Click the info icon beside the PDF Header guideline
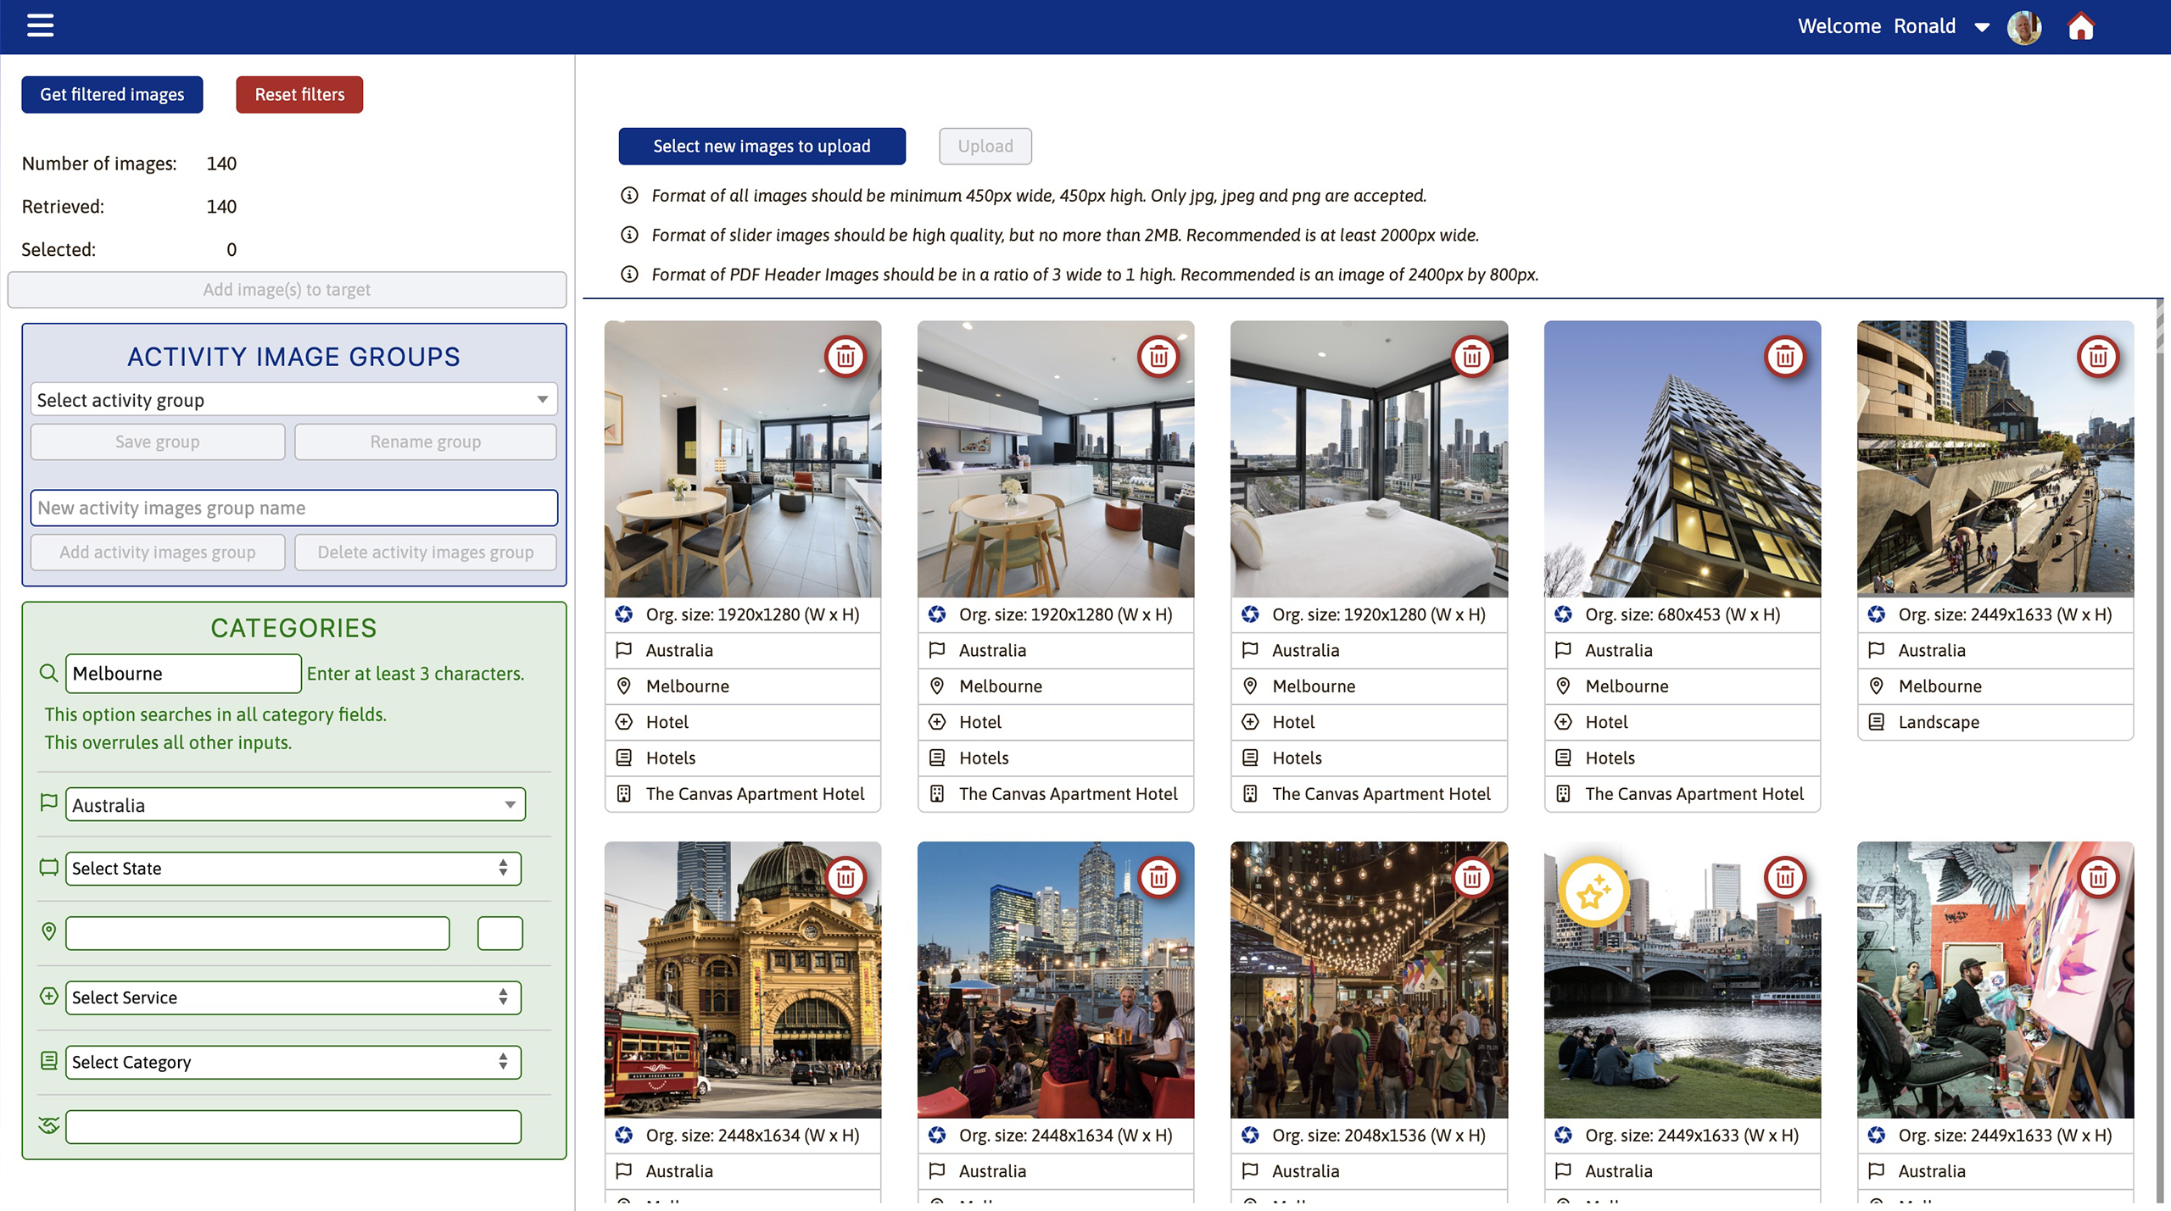2171x1211 pixels. tap(628, 275)
